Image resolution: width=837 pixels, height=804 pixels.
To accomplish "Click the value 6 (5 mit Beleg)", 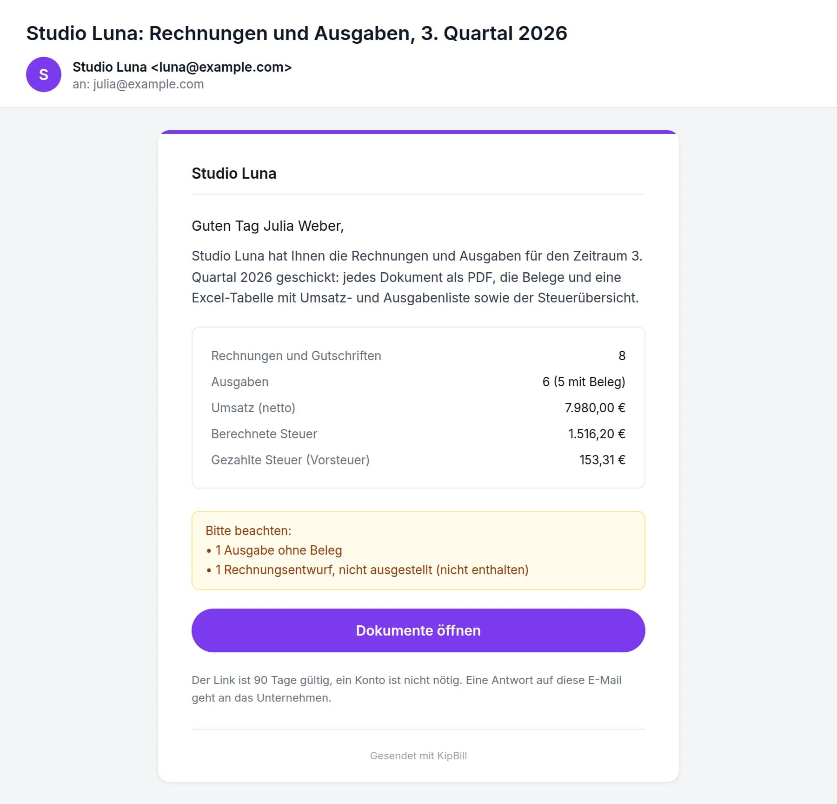I will tap(584, 382).
